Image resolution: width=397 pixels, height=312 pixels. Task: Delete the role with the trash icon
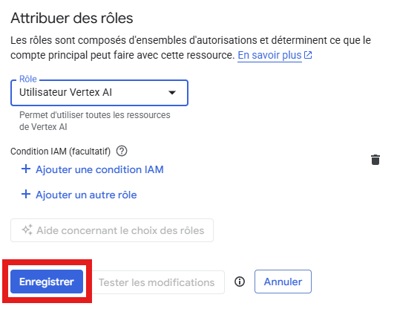[375, 160]
